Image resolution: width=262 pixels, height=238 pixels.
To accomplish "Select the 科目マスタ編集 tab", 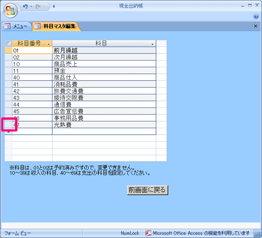I will [56, 26].
